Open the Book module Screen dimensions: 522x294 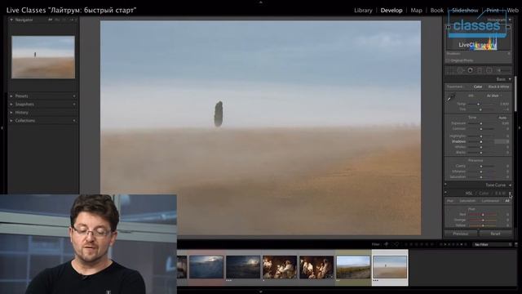[437, 11]
